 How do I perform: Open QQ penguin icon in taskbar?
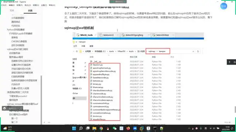[x=108, y=128]
